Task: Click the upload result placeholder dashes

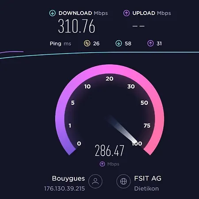Action: (x=138, y=26)
